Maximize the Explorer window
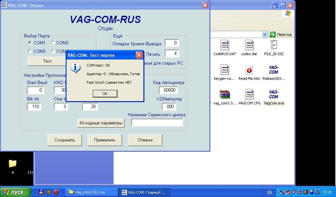336x197 pixels. [283, 5]
